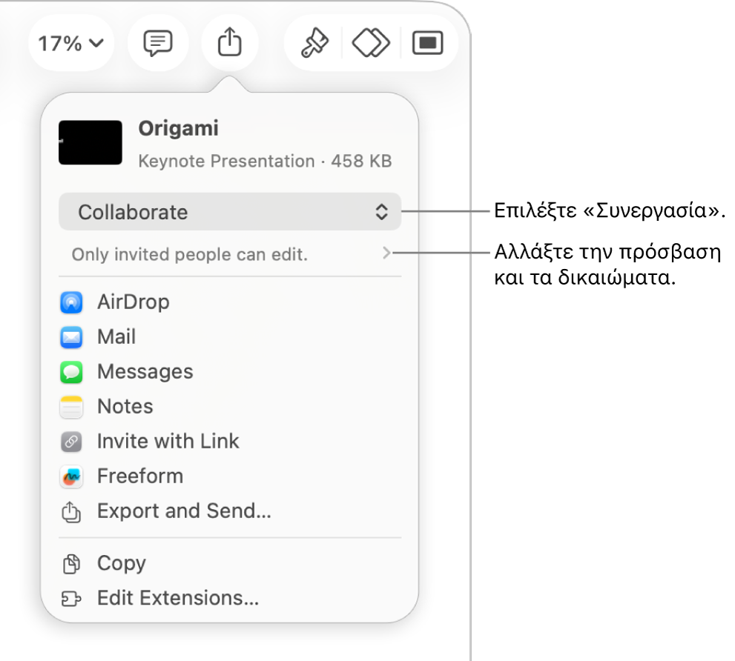Open Edit Extensions…
Screen dimensions: 735x661
coord(177,599)
